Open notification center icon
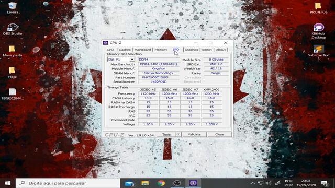Screen dimensions: 335x188 pyautogui.click(x=325, y=183)
